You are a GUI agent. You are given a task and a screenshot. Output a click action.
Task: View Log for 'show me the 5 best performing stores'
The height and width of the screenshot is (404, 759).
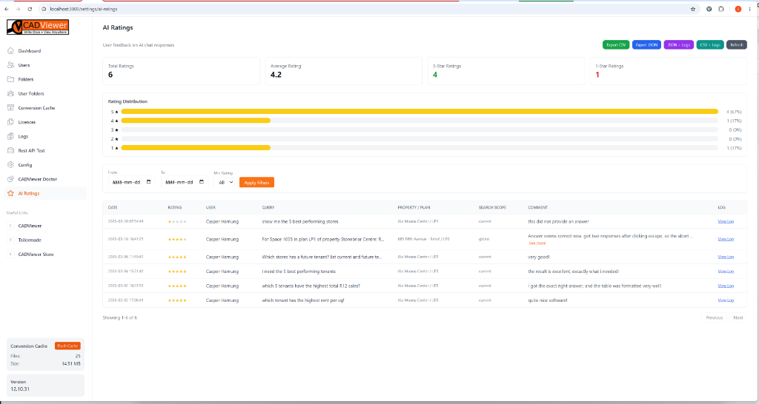pyautogui.click(x=726, y=221)
